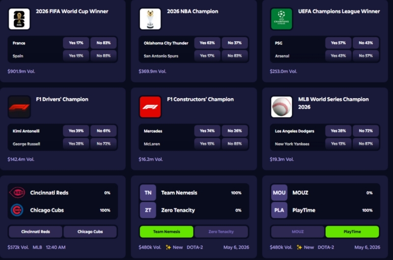
Task: Buy No 83% on San Antonio Spurs
Action: tap(235, 55)
